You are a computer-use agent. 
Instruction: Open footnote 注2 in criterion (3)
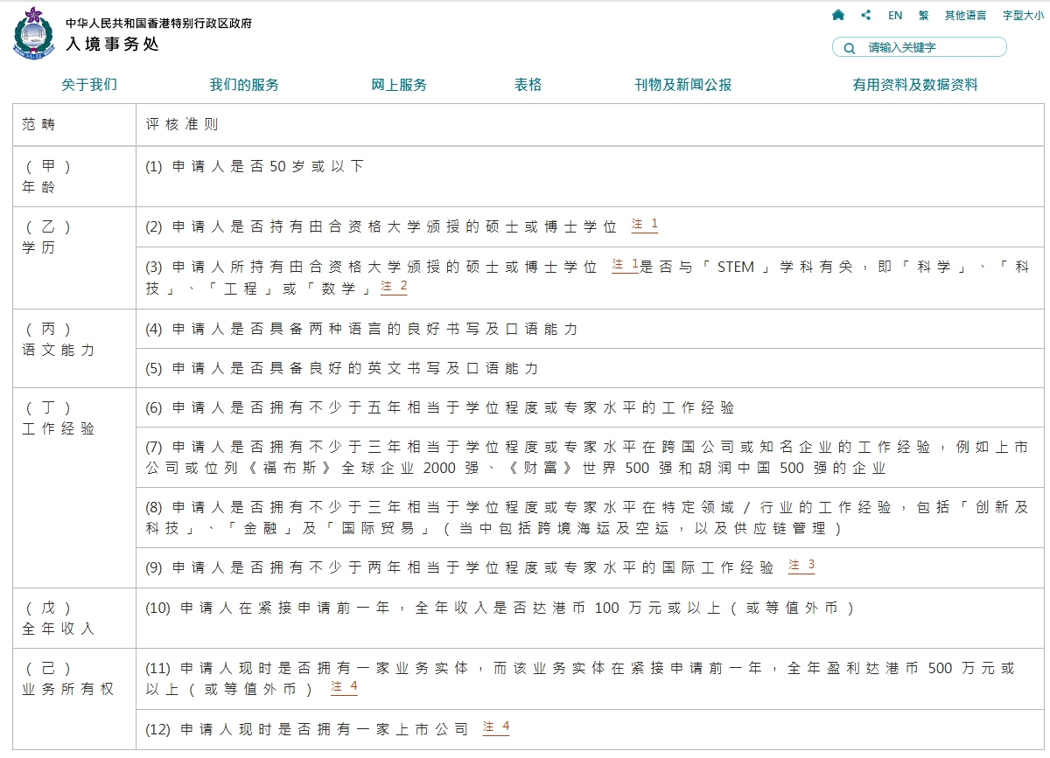[394, 286]
